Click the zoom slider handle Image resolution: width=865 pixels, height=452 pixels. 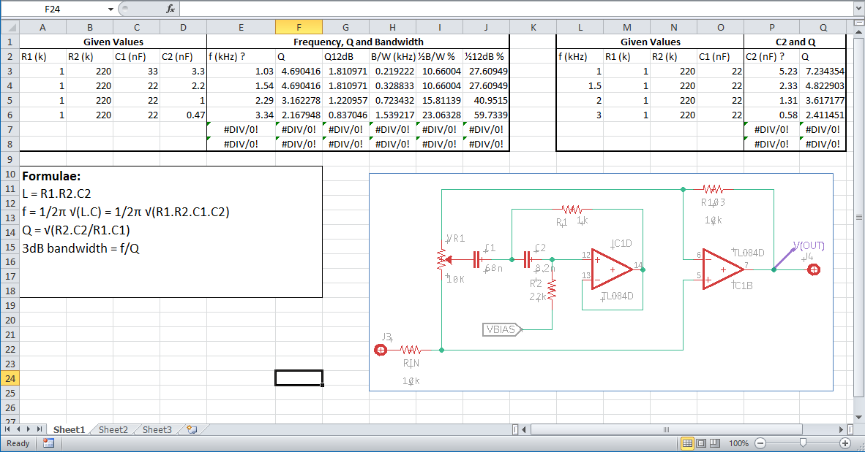803,443
